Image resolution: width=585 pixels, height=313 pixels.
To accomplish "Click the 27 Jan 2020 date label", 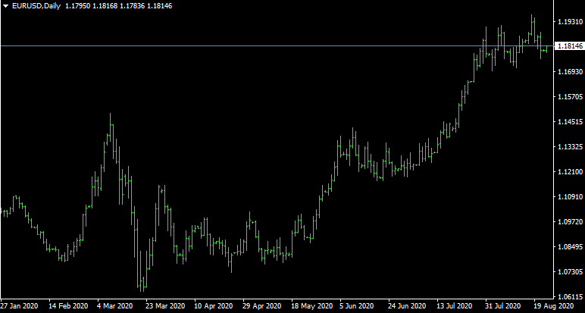I will click(x=19, y=306).
